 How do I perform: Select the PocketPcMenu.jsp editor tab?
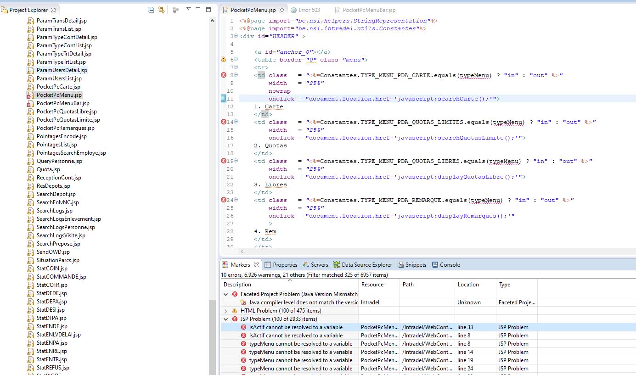pyautogui.click(x=253, y=10)
